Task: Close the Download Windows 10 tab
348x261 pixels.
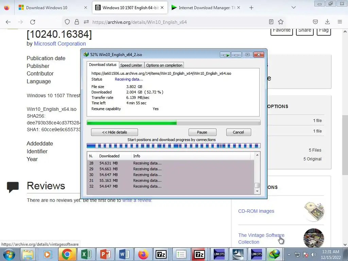Action: tap(86, 7)
